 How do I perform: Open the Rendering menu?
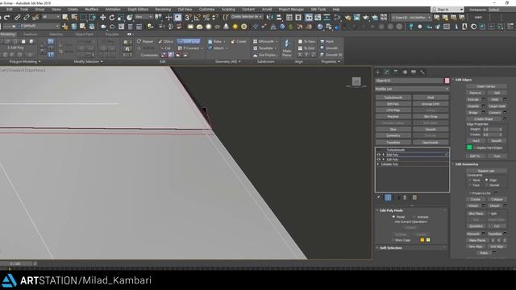(x=163, y=10)
